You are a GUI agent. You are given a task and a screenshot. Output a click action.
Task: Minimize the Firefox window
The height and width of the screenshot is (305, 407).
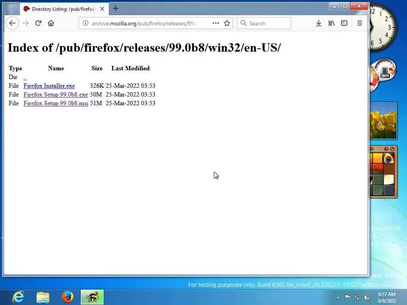334,6
